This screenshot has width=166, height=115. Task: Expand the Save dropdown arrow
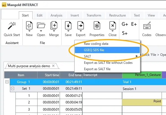[x=68, y=31]
